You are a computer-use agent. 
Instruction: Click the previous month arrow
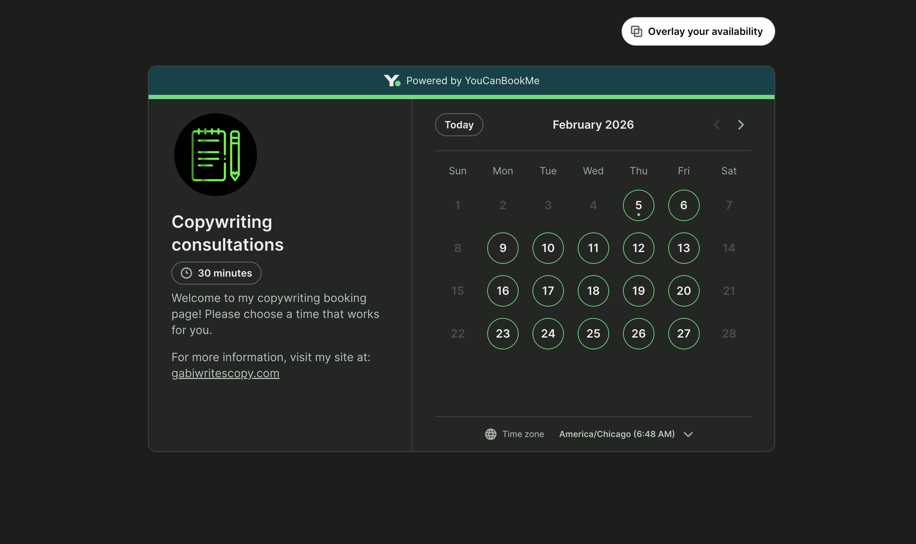pos(717,125)
